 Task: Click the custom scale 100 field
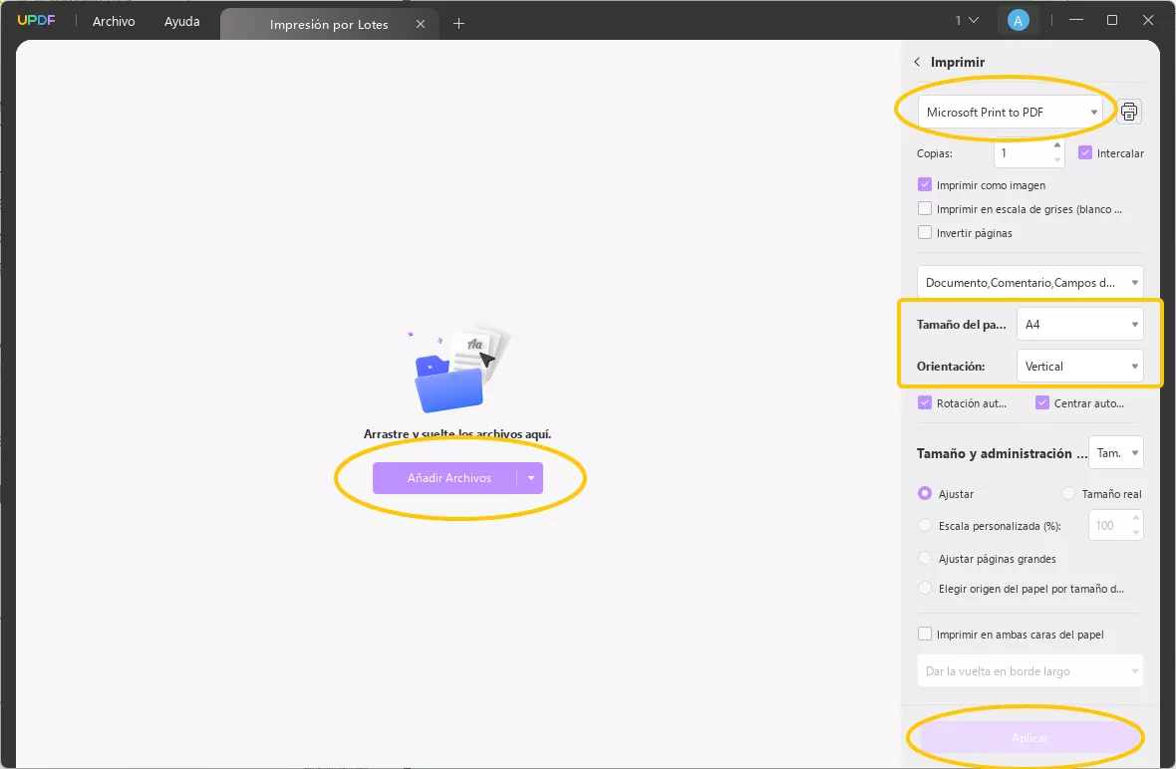tap(1109, 525)
